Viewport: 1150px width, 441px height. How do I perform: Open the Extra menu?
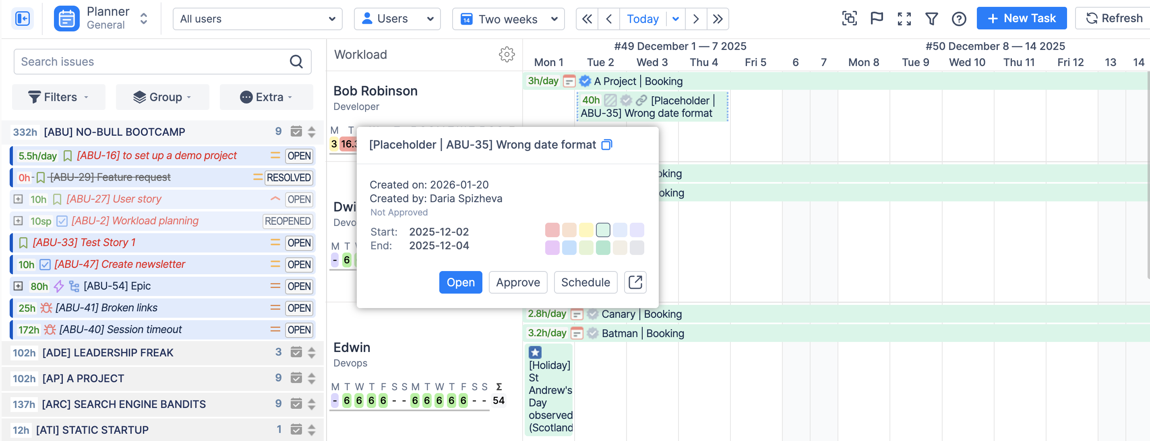pyautogui.click(x=266, y=97)
